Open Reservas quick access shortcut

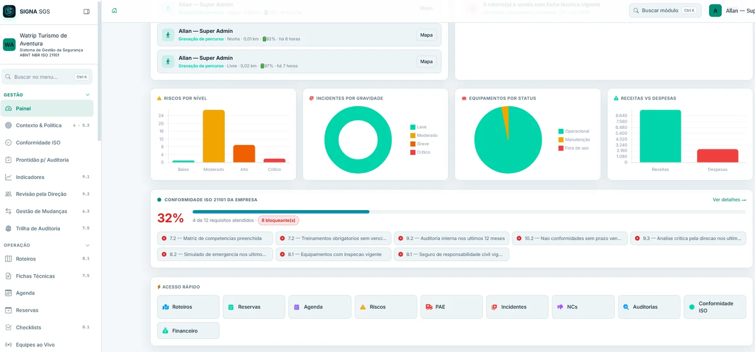click(x=254, y=307)
